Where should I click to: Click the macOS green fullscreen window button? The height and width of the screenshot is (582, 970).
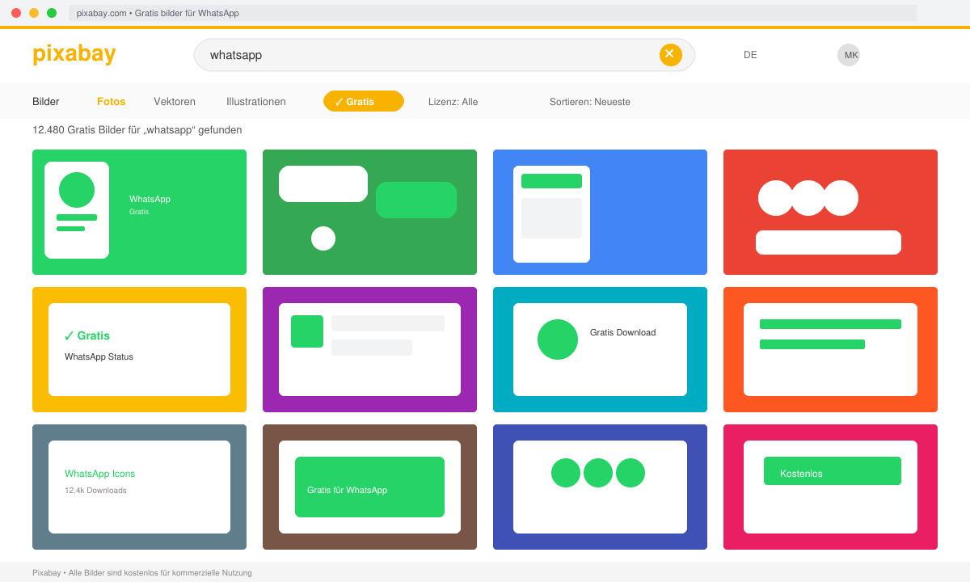(x=52, y=13)
